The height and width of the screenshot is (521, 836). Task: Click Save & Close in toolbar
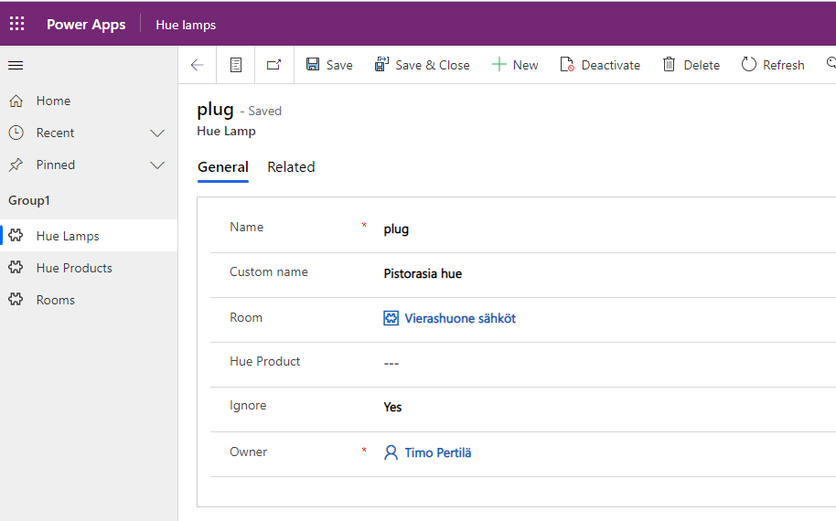click(422, 65)
